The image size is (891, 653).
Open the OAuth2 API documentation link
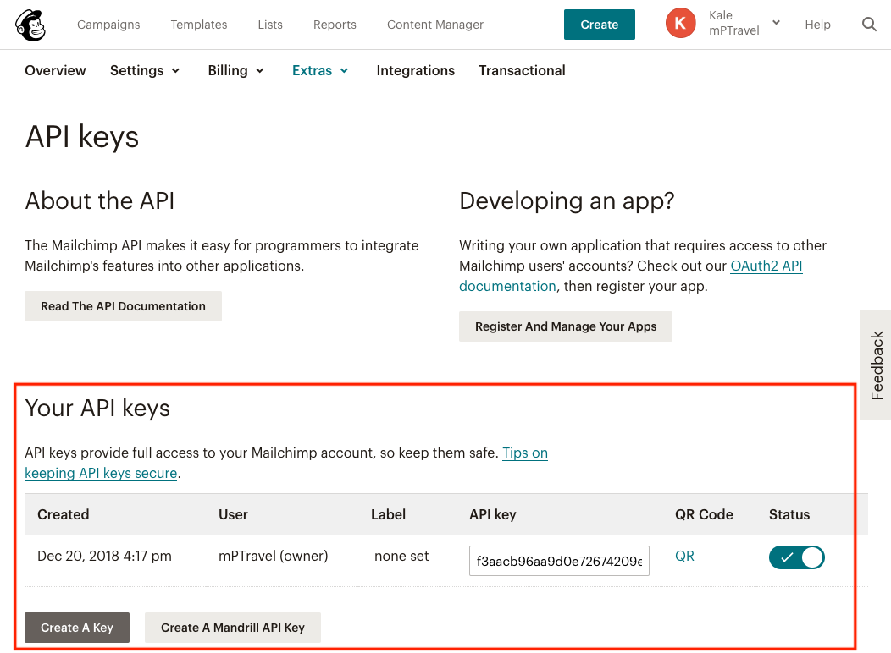tap(766, 266)
